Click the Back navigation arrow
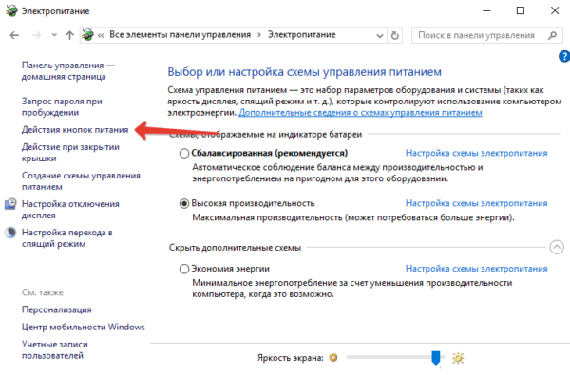Screen dimensions: 570x375 [14, 35]
